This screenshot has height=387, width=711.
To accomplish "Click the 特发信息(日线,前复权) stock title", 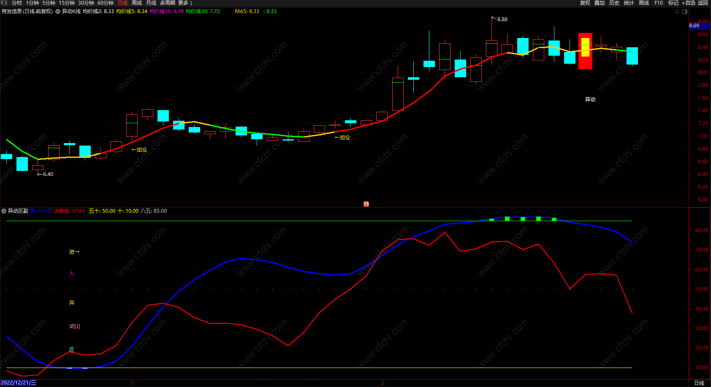I will [27, 11].
